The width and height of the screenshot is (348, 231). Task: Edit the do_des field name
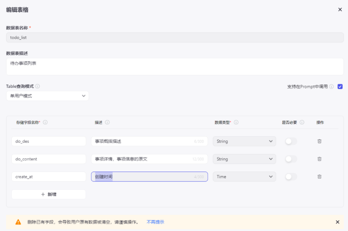pyautogui.click(x=49, y=141)
